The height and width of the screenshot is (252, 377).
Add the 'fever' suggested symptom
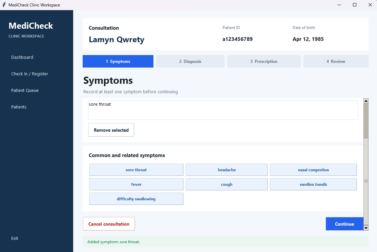point(136,184)
